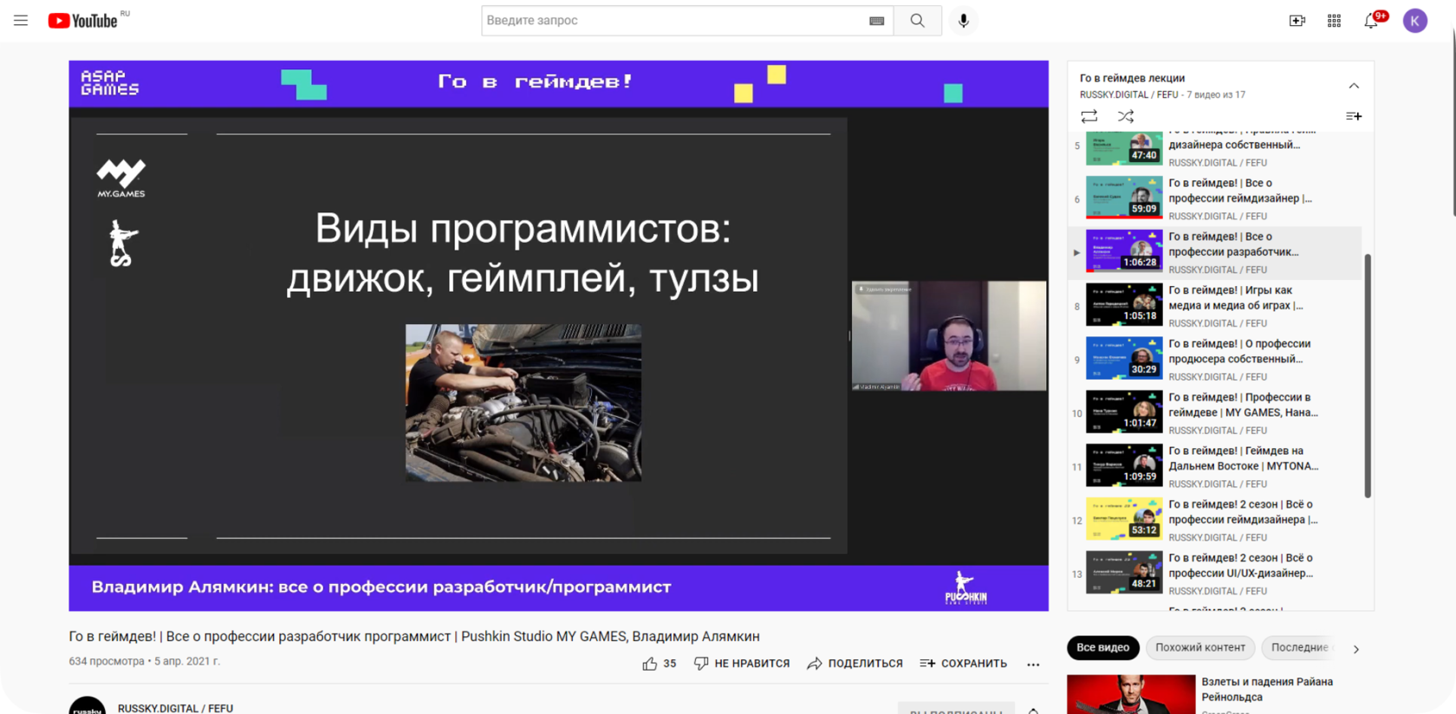Open the Create video icon
This screenshot has height=714, width=1456.
pyautogui.click(x=1297, y=21)
